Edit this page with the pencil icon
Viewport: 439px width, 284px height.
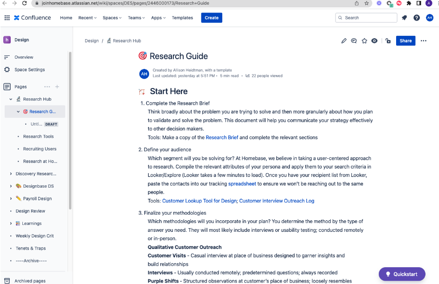(344, 41)
